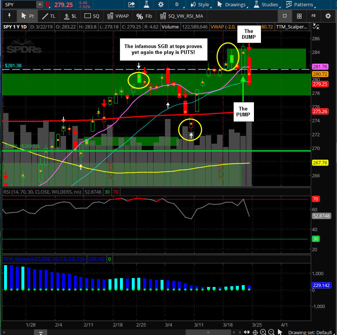Open chart settings gear in top bar

(161, 5)
